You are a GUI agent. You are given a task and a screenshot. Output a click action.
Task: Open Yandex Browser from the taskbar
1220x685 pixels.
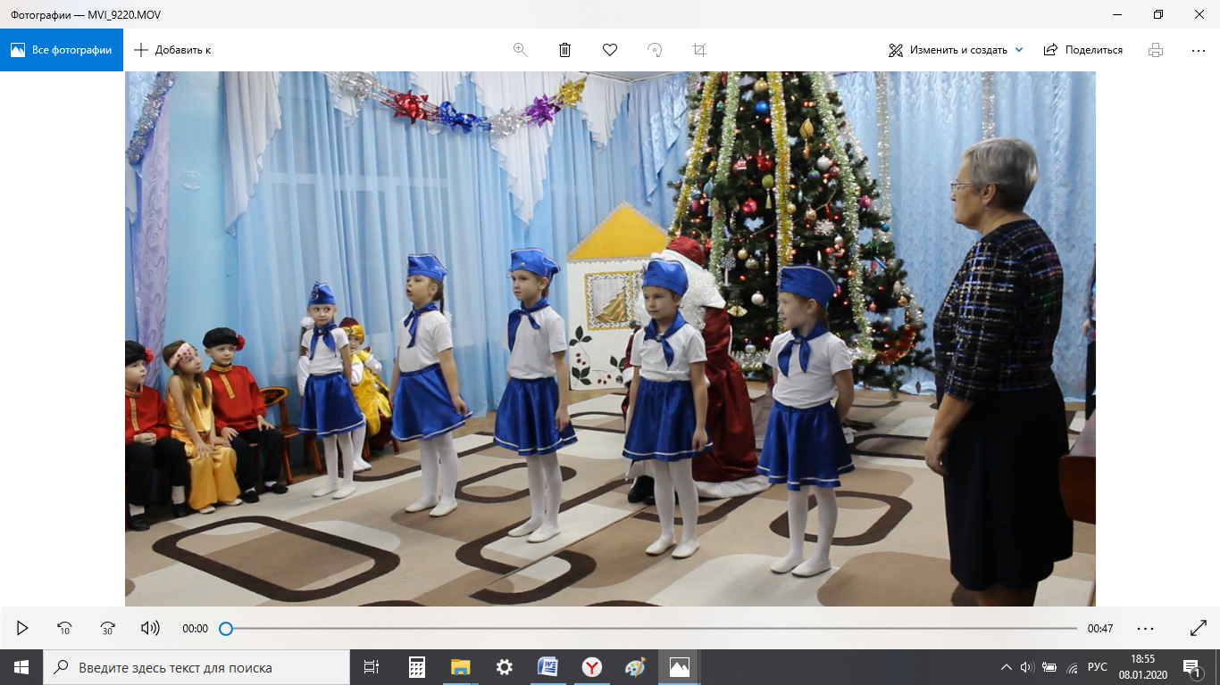[x=591, y=667]
